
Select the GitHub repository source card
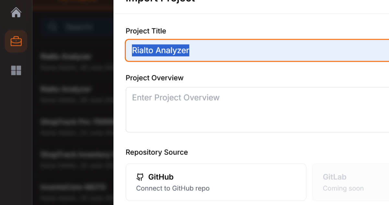216,182
